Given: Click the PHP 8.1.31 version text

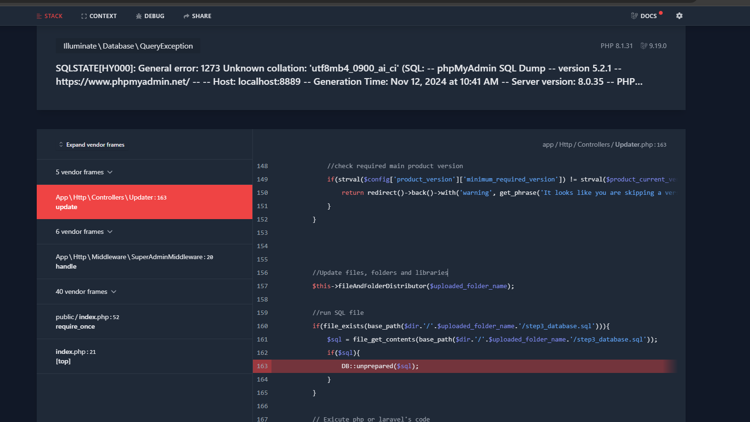Looking at the screenshot, I should tap(616, 46).
